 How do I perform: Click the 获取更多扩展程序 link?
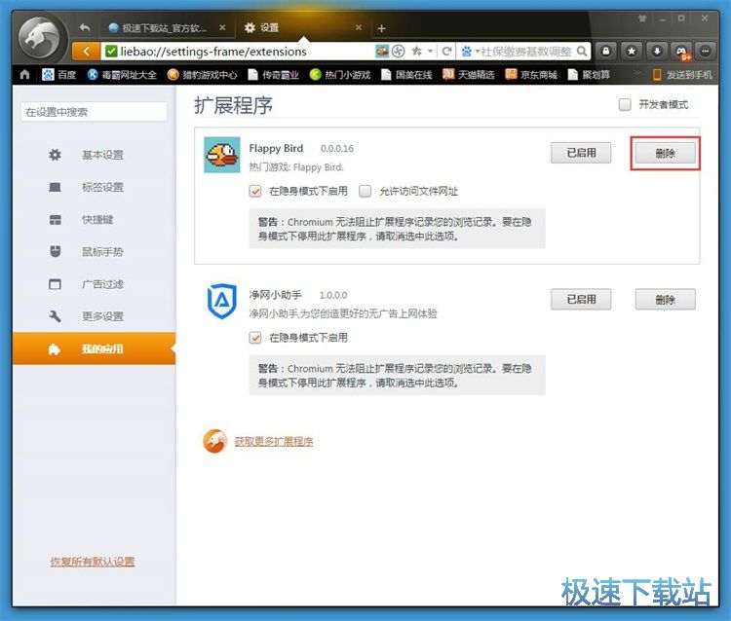point(274,441)
